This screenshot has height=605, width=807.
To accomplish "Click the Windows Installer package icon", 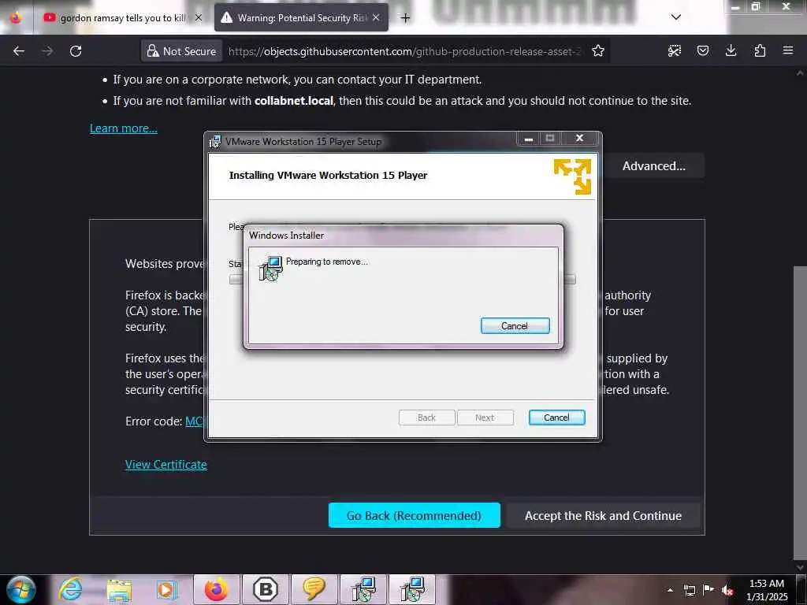I will (271, 268).
